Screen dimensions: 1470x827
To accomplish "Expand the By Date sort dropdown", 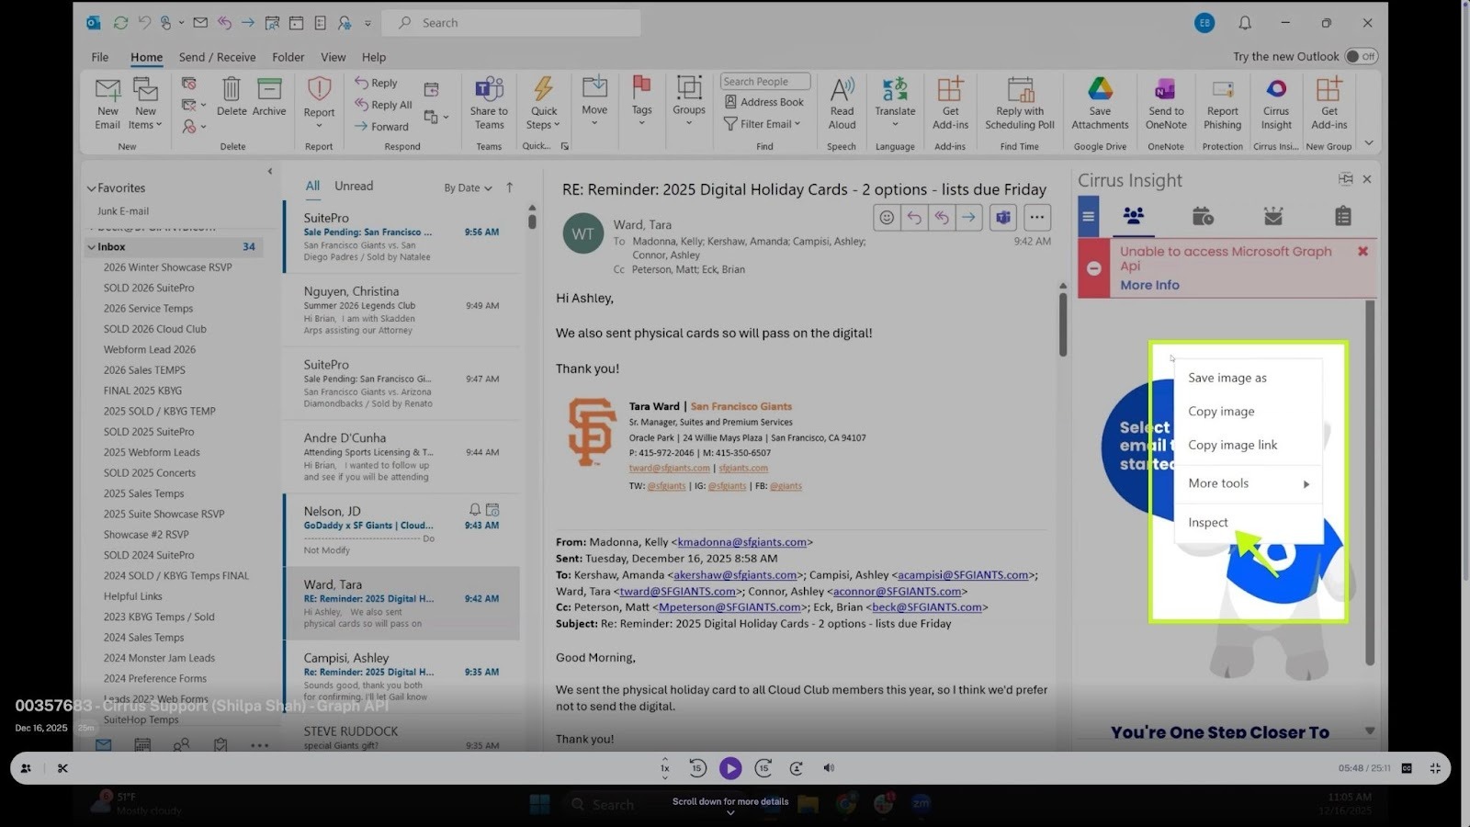I will [x=468, y=187].
